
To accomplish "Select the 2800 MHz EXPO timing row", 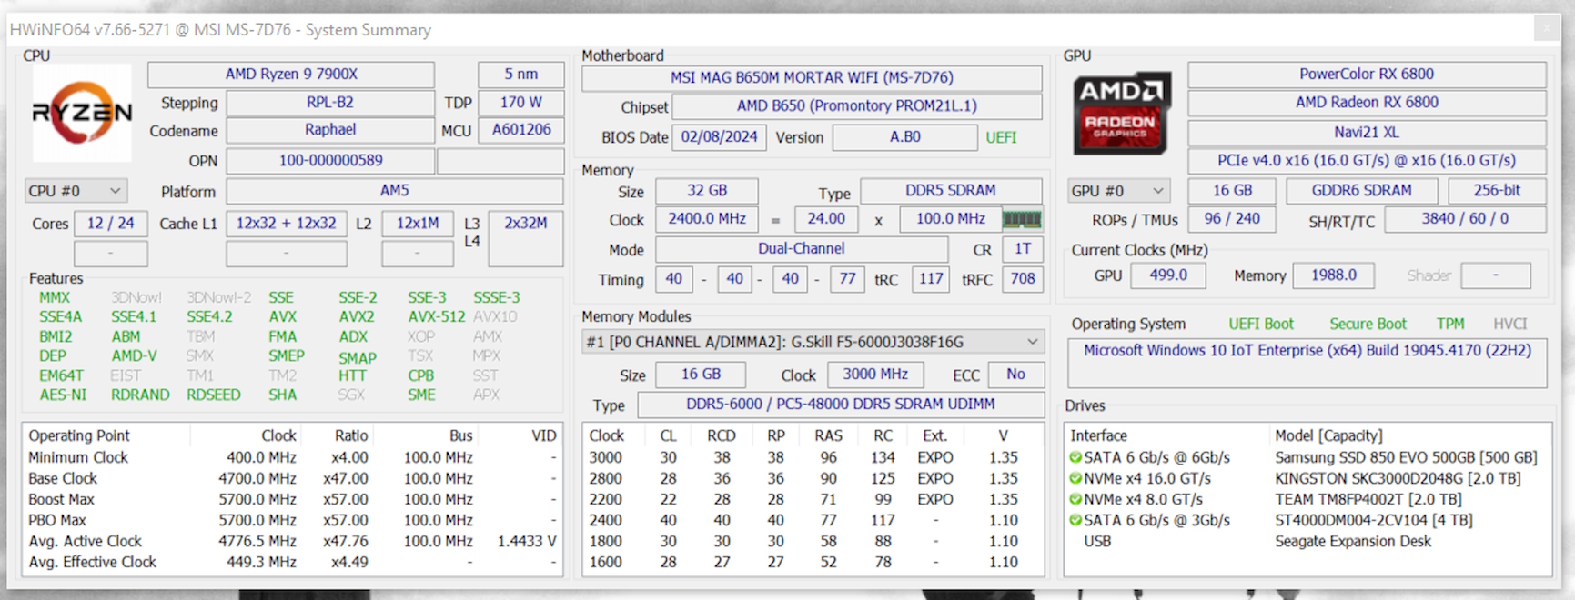I will (x=813, y=478).
